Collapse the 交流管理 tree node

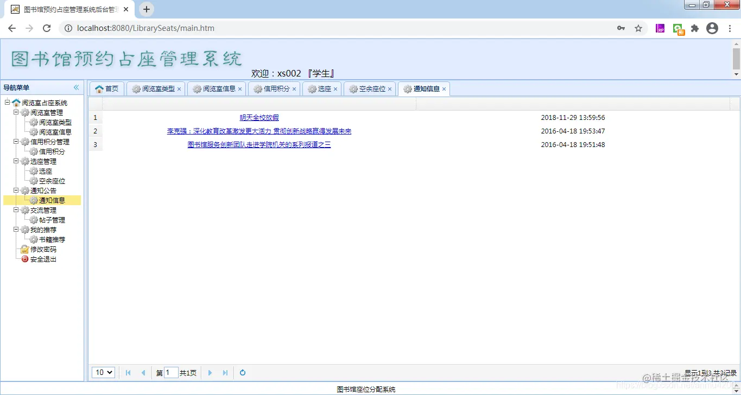click(x=16, y=210)
